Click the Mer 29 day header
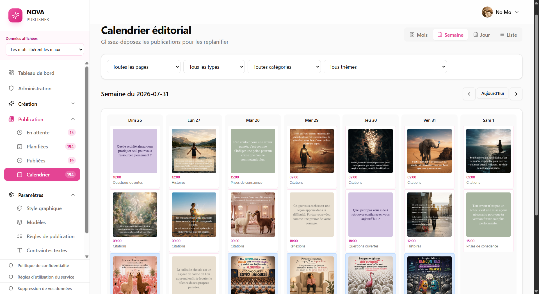This screenshot has height=294, width=539. pos(312,120)
